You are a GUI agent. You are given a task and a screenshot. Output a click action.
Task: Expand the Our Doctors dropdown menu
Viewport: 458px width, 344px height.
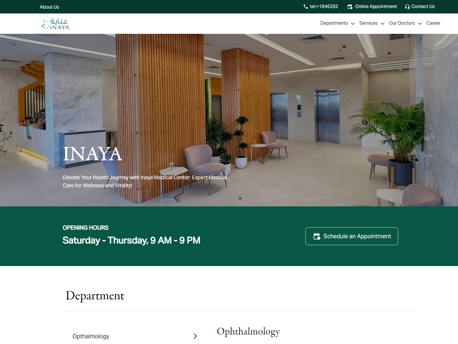404,23
